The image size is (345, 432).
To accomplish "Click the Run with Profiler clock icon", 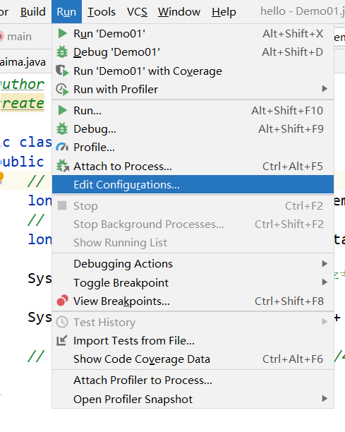I will [x=62, y=90].
